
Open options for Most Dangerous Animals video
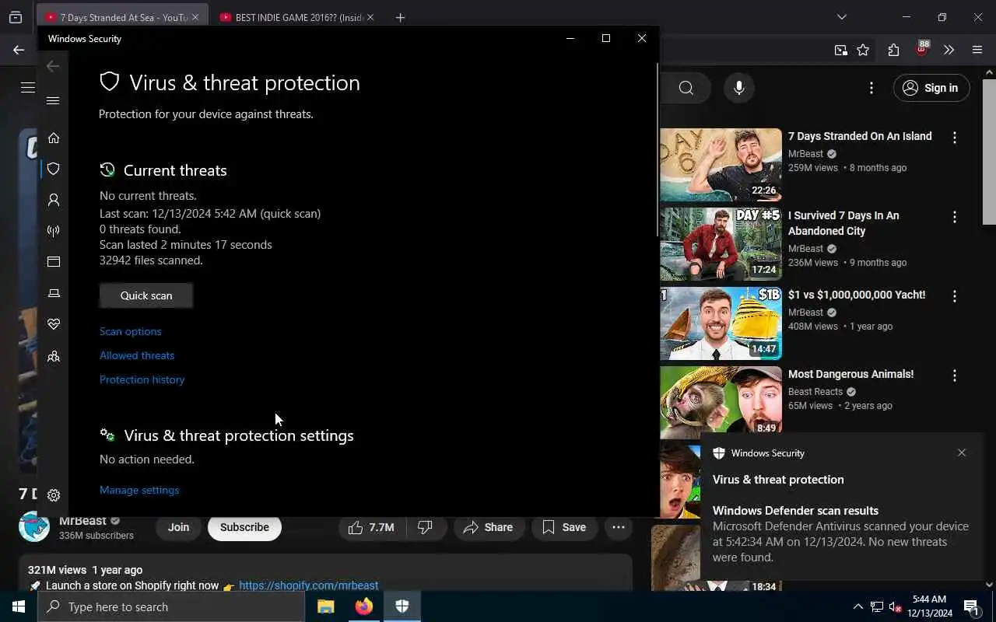pyautogui.click(x=955, y=376)
